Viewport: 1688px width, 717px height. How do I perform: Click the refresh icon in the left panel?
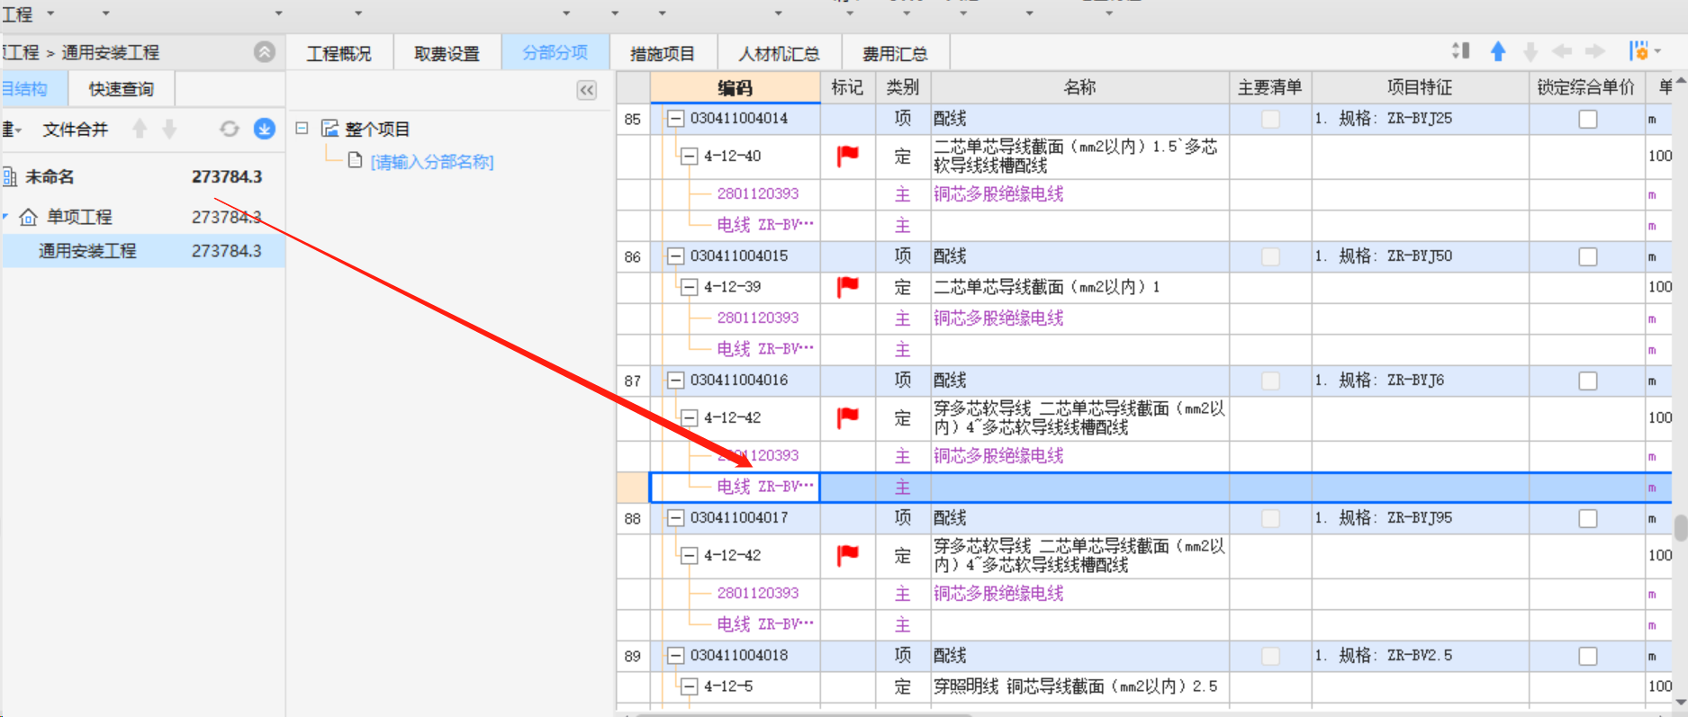(x=230, y=129)
